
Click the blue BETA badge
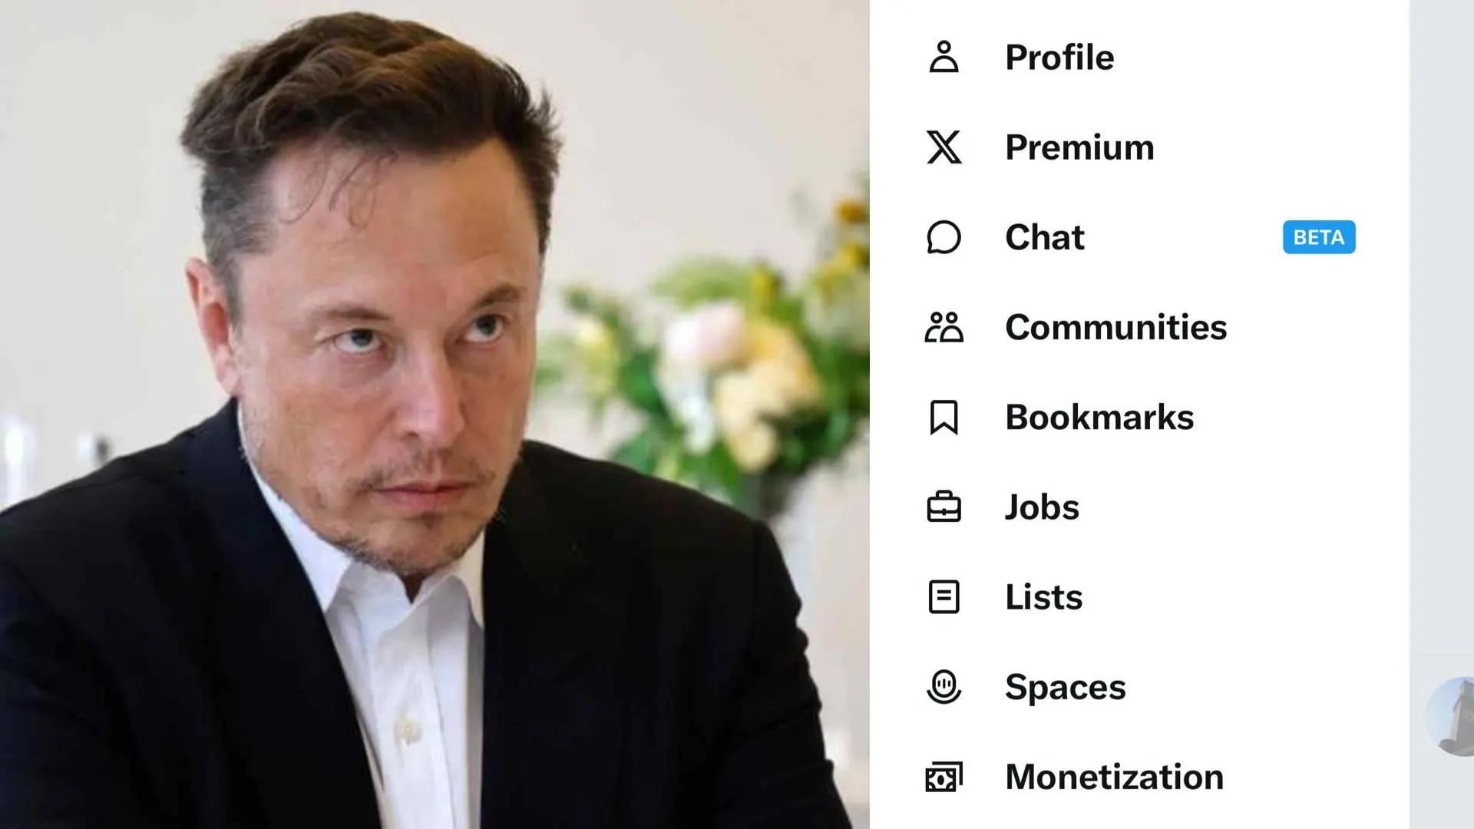click(1319, 237)
